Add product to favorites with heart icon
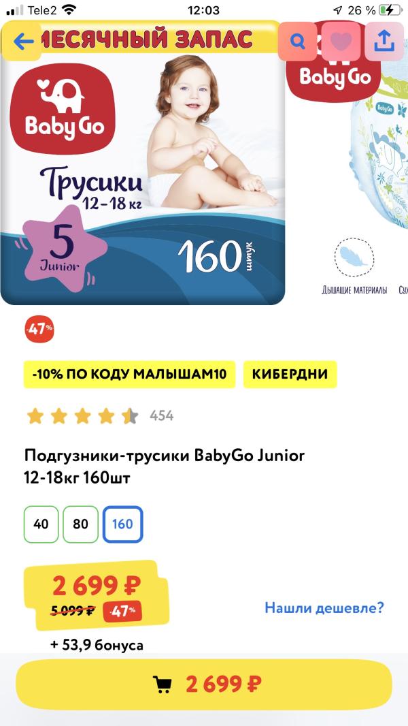The height and width of the screenshot is (726, 408). tap(341, 42)
